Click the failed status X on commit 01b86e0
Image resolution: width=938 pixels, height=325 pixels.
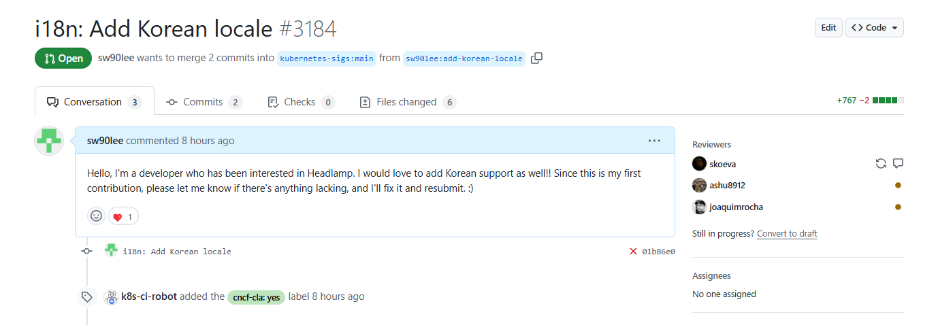[x=633, y=252]
